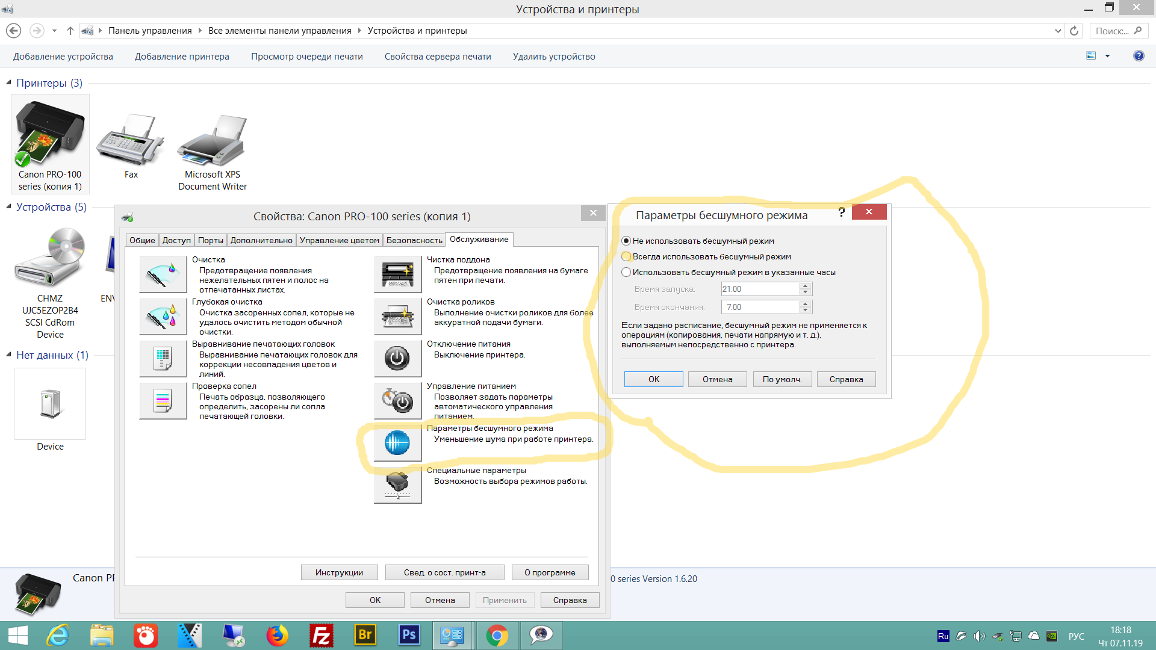Viewport: 1156px width, 650px height.
Task: Click Добавление устройства in the toolbar
Action: [63, 56]
